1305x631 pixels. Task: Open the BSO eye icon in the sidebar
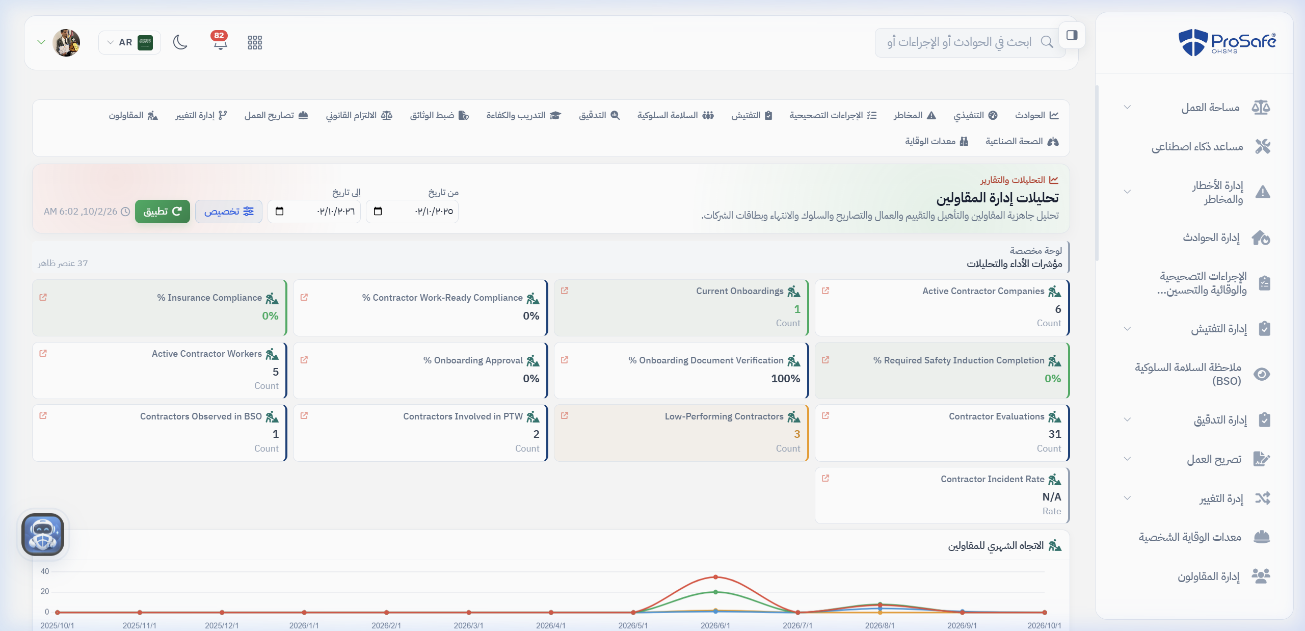coord(1262,374)
